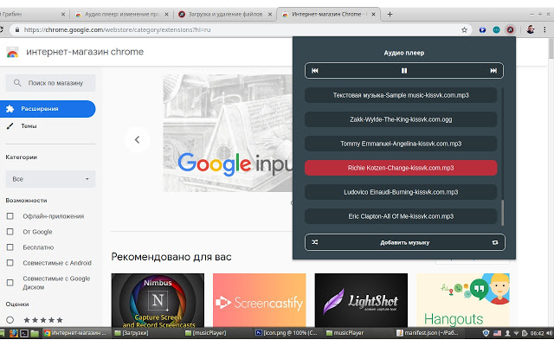
Task: Go to previous carousel banner
Action: tap(137, 140)
